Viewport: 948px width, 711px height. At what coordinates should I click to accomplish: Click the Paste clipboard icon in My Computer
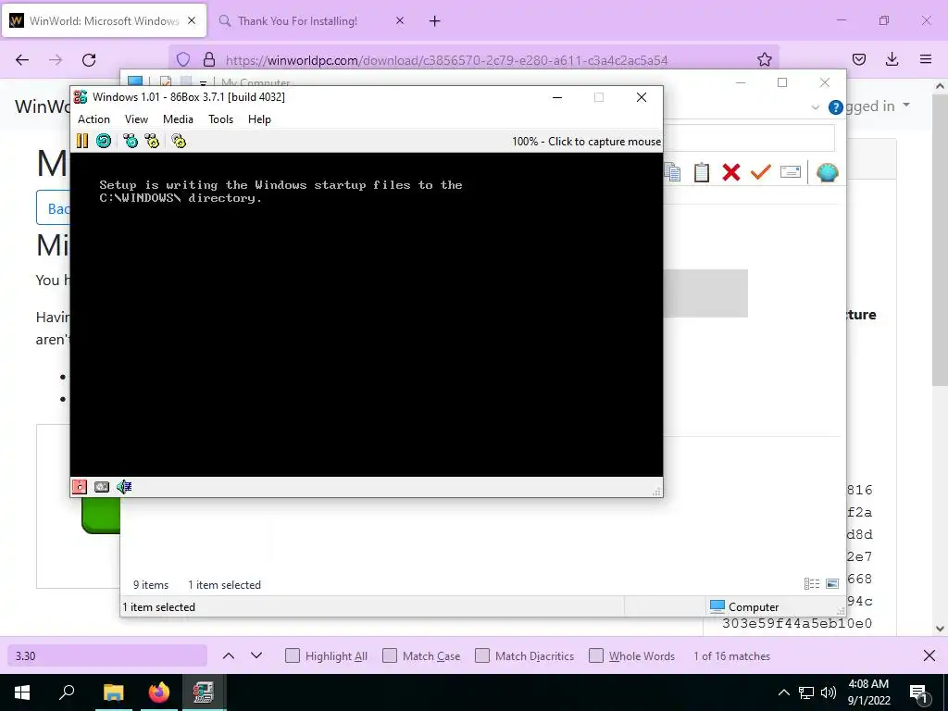click(702, 172)
